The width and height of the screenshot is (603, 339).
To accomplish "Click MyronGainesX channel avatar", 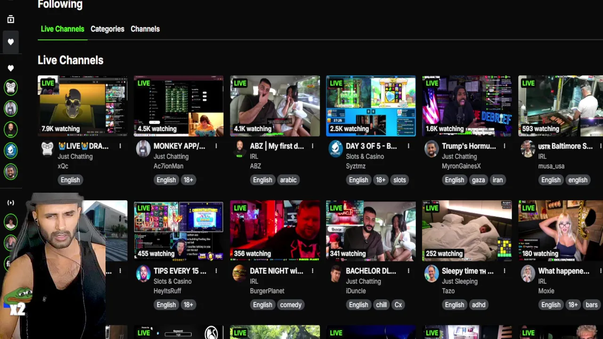I will tap(432, 149).
